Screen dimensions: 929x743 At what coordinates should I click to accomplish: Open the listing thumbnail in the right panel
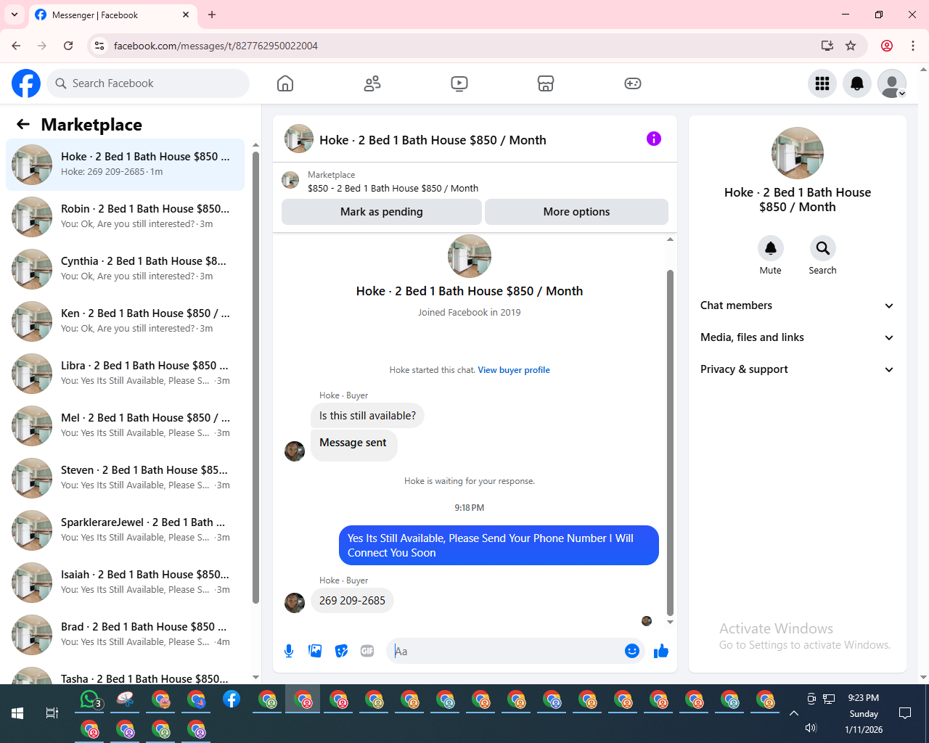798,153
